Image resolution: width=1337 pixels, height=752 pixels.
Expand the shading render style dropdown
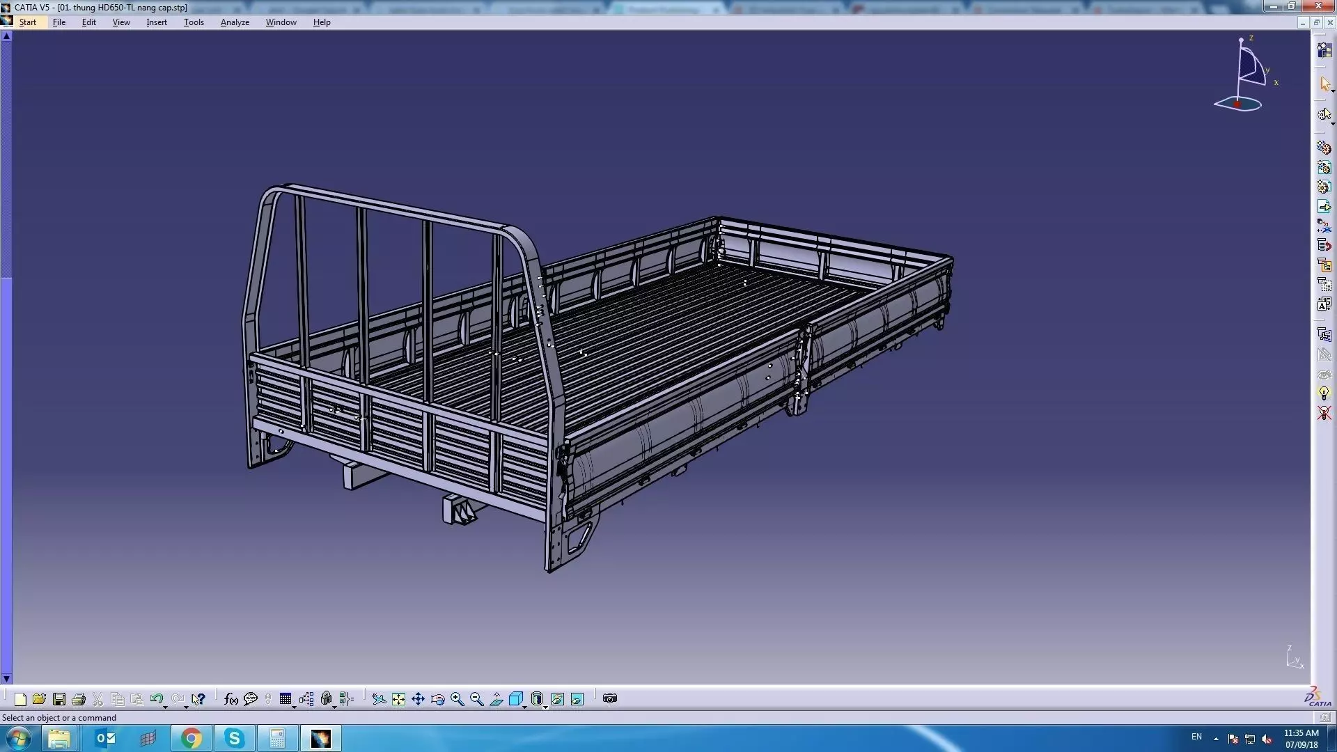tap(545, 707)
